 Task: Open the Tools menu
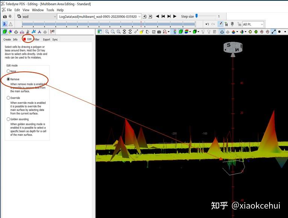50,10
